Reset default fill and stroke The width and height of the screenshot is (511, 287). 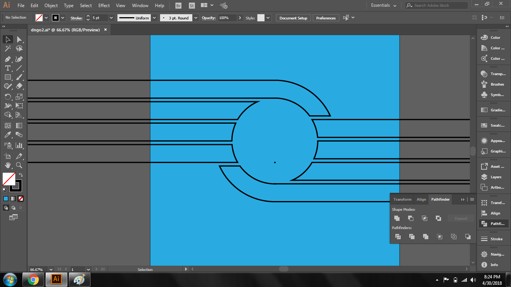tap(4, 190)
